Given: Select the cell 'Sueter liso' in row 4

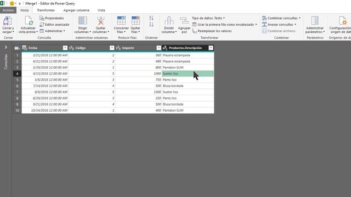Looking at the screenshot, I should point(188,73).
